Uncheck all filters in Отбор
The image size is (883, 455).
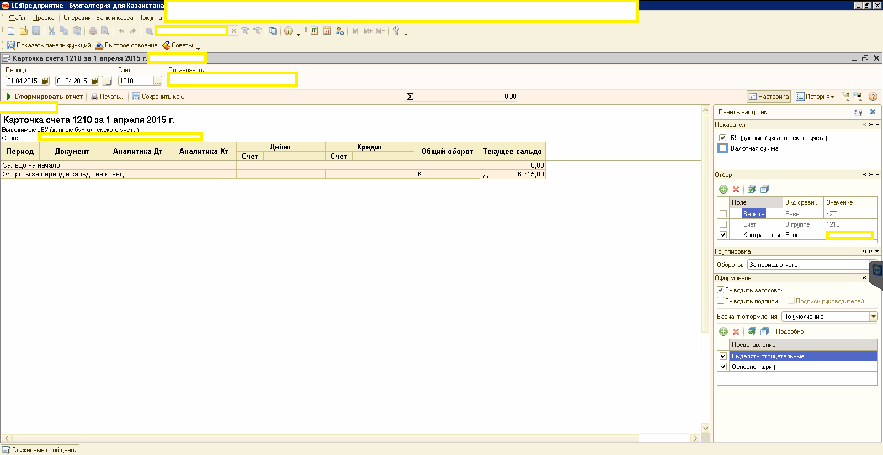pos(764,189)
